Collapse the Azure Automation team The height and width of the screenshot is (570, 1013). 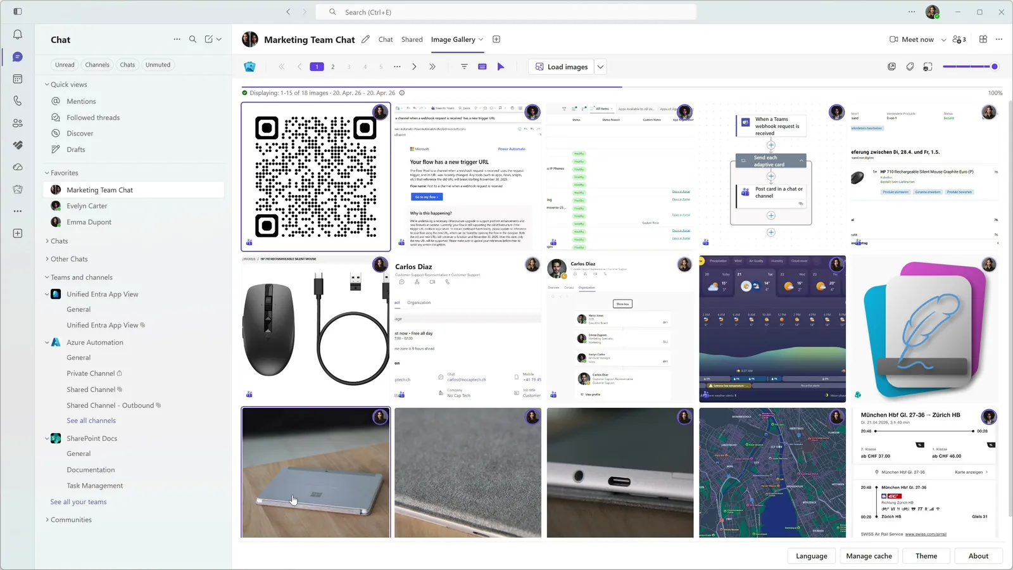(47, 343)
